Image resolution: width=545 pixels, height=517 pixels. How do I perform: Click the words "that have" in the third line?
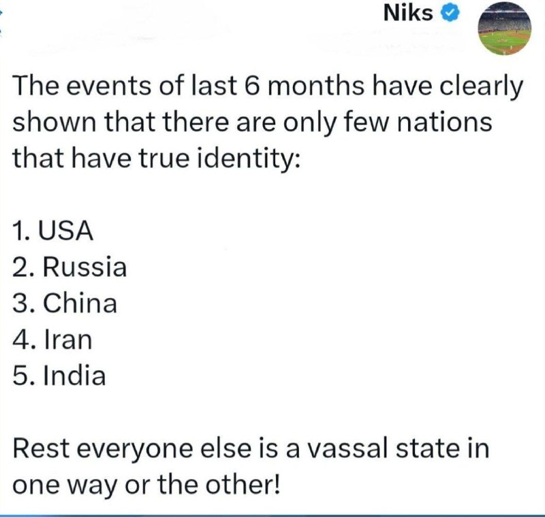pos(63,159)
